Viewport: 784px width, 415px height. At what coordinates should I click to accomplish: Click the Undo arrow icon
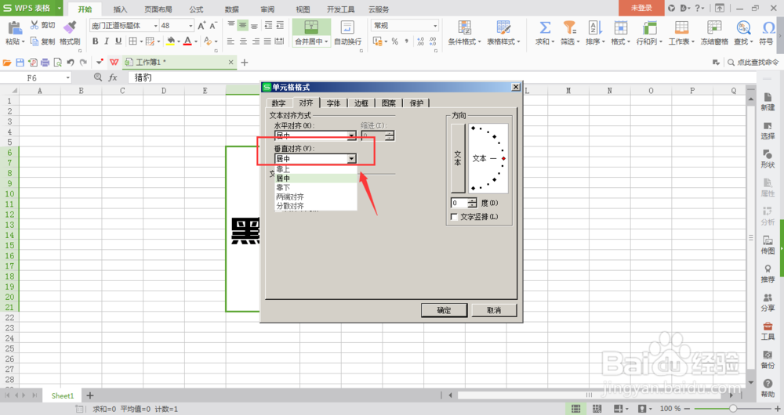tap(71, 63)
